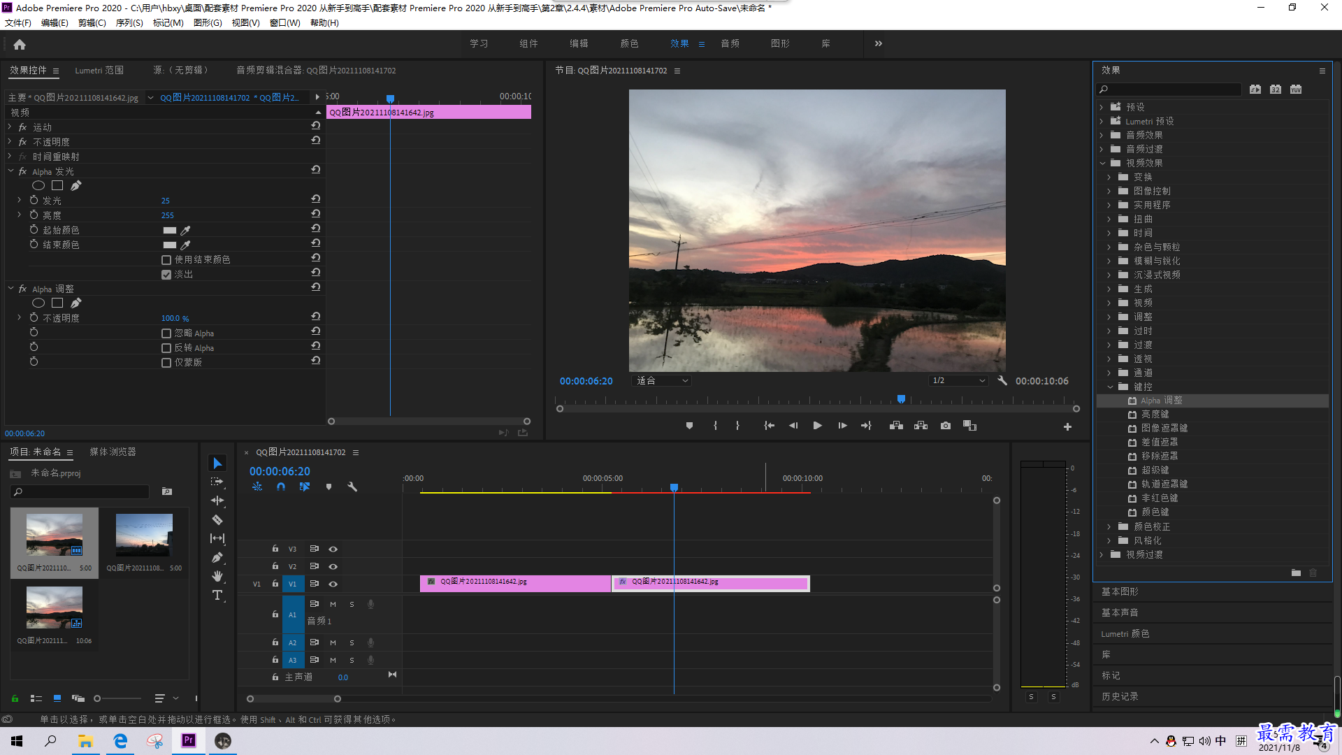Add a marker in program monitor
1342x755 pixels.
coord(689,426)
